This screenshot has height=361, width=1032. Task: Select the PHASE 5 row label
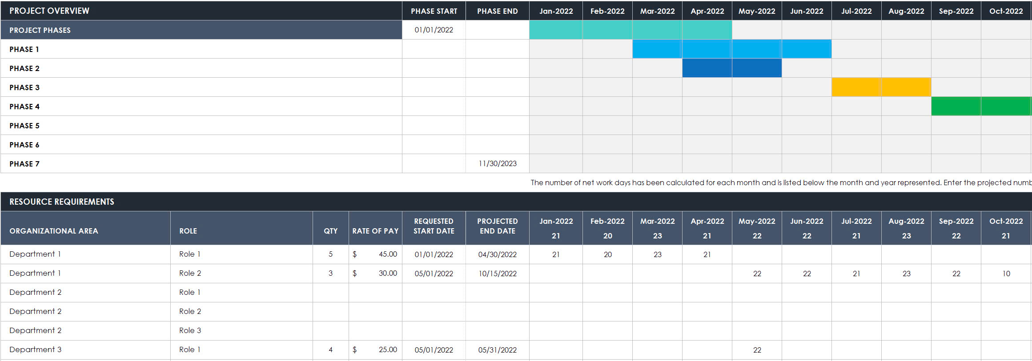[24, 126]
